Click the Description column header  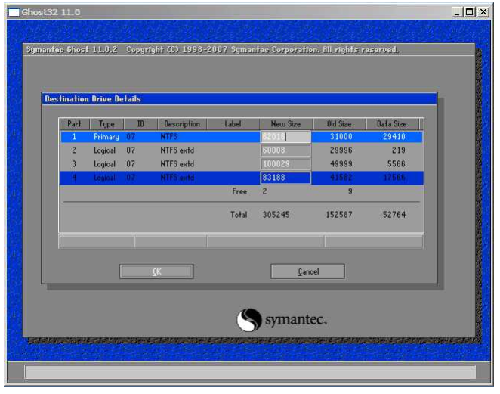pyautogui.click(x=181, y=123)
